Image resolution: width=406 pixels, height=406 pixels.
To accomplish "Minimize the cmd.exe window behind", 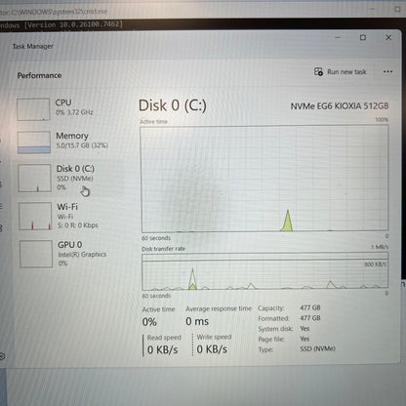I will [373, 10].
